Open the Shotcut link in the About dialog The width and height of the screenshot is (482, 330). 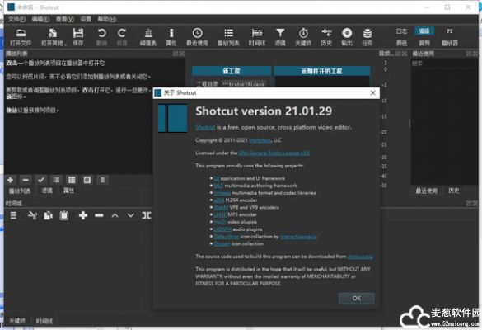pos(205,127)
